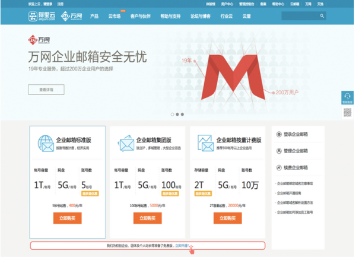
Task: Click the 企业邮箱集团版 envelope icon
Action: [126, 144]
